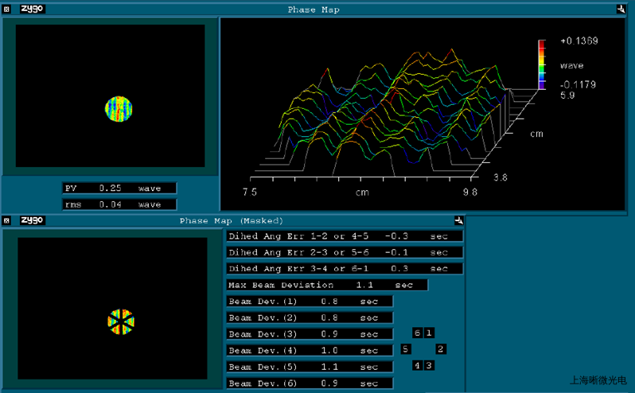This screenshot has height=393, width=635.
Task: Select facet number 5 box
Action: click(405, 348)
